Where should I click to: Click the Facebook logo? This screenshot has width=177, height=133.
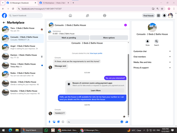(x=4, y=16)
